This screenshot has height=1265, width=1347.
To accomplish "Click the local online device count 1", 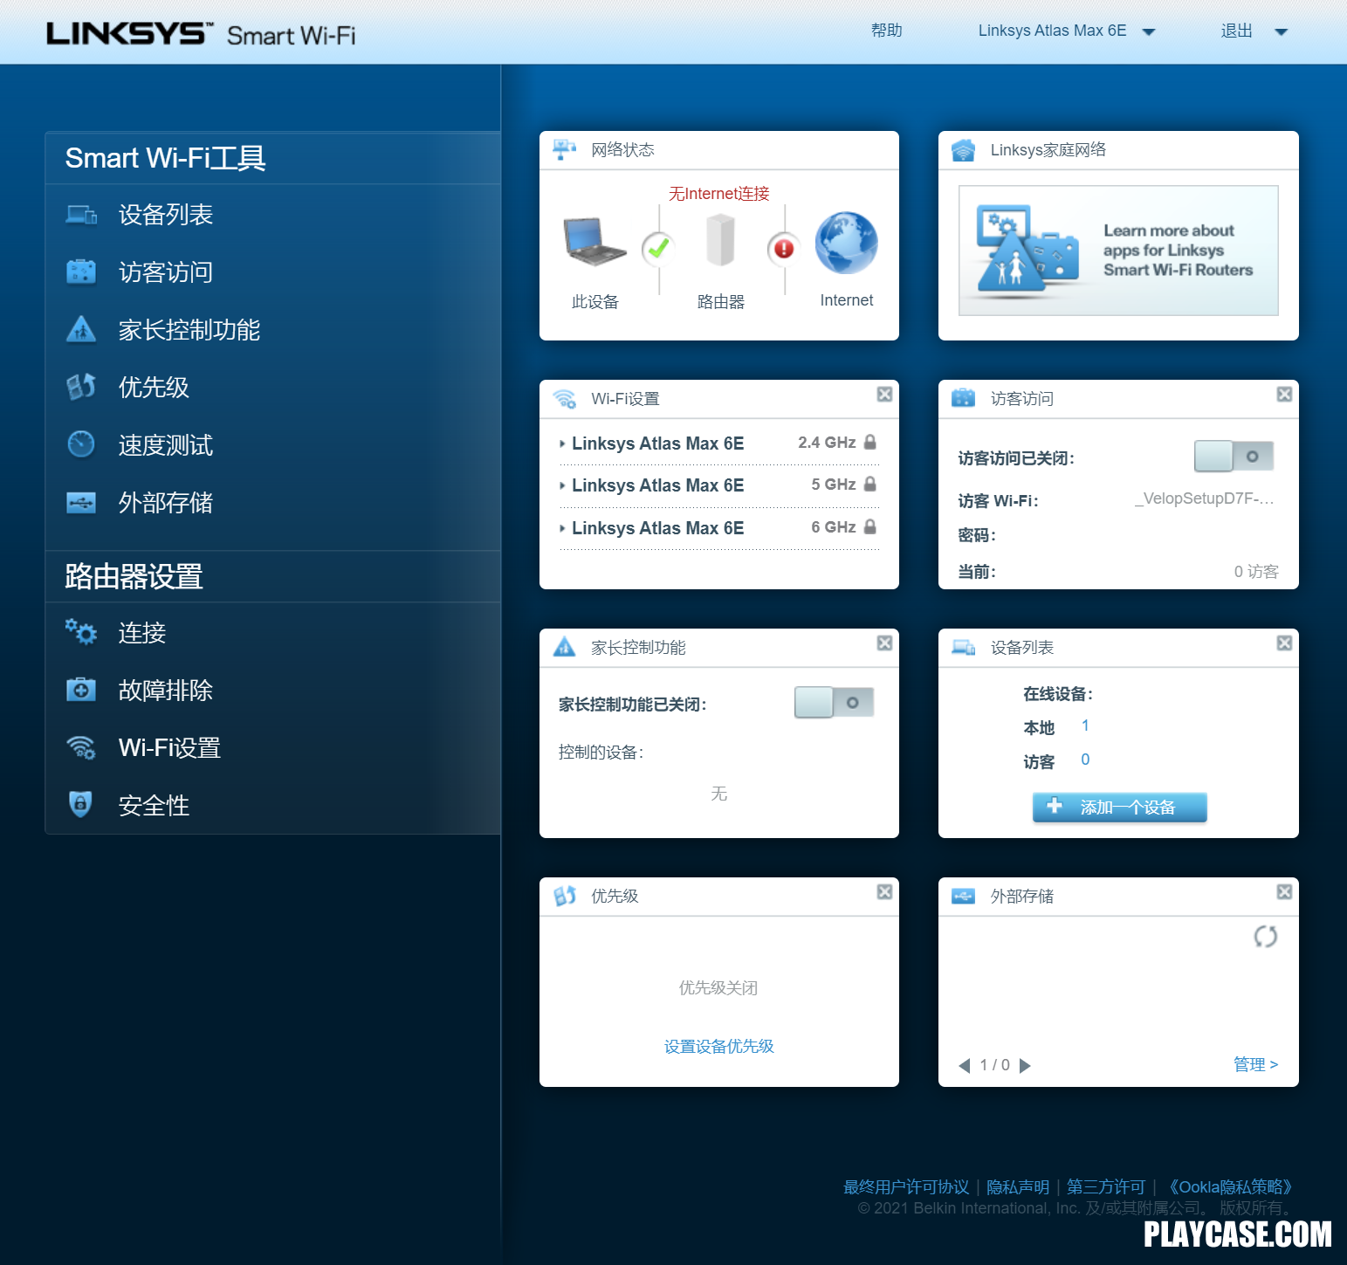I will (x=1085, y=725).
